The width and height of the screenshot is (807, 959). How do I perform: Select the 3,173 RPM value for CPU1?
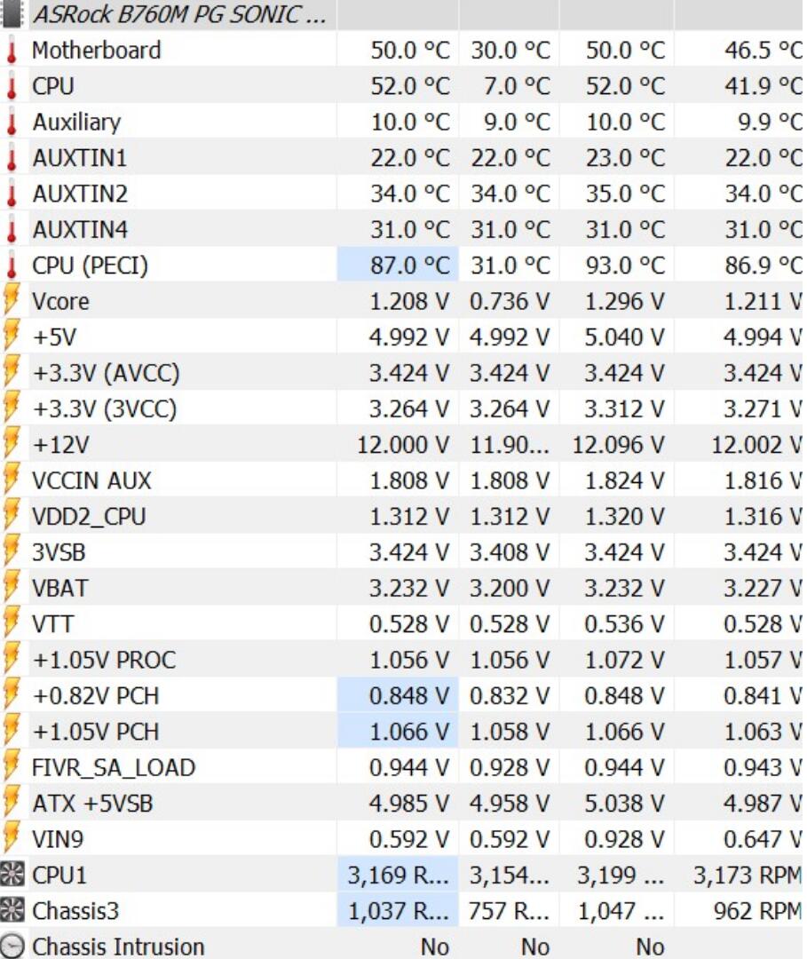coord(748,876)
